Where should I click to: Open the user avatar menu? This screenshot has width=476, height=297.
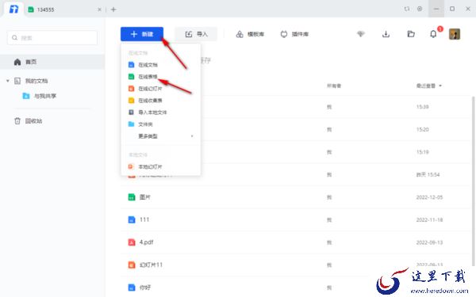pyautogui.click(x=455, y=34)
